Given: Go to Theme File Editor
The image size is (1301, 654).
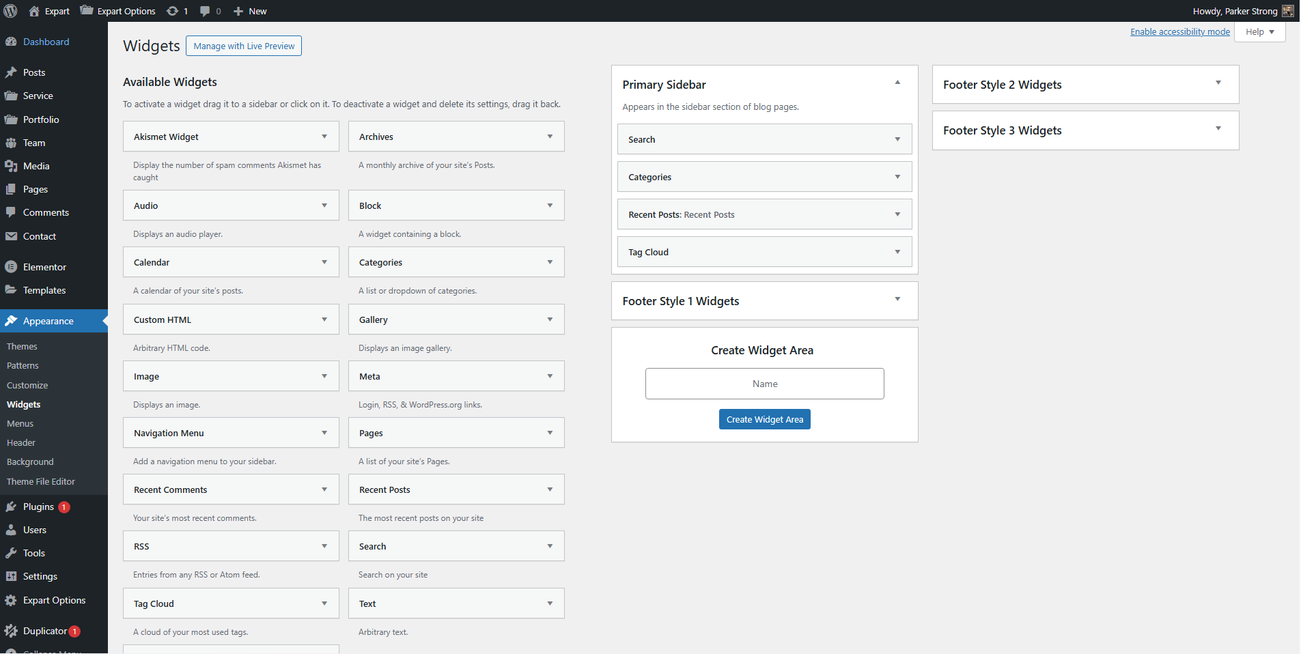Looking at the screenshot, I should [41, 482].
